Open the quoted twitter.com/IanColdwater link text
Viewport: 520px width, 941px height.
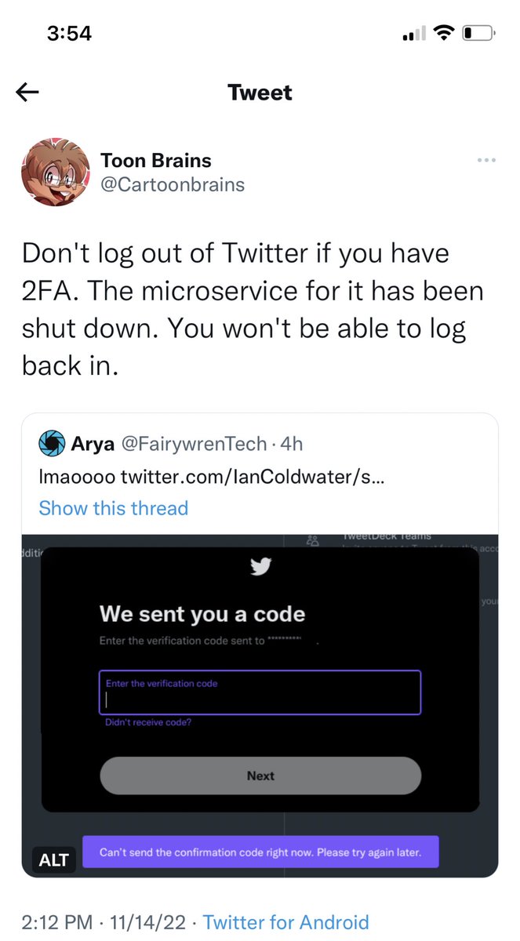253,476
